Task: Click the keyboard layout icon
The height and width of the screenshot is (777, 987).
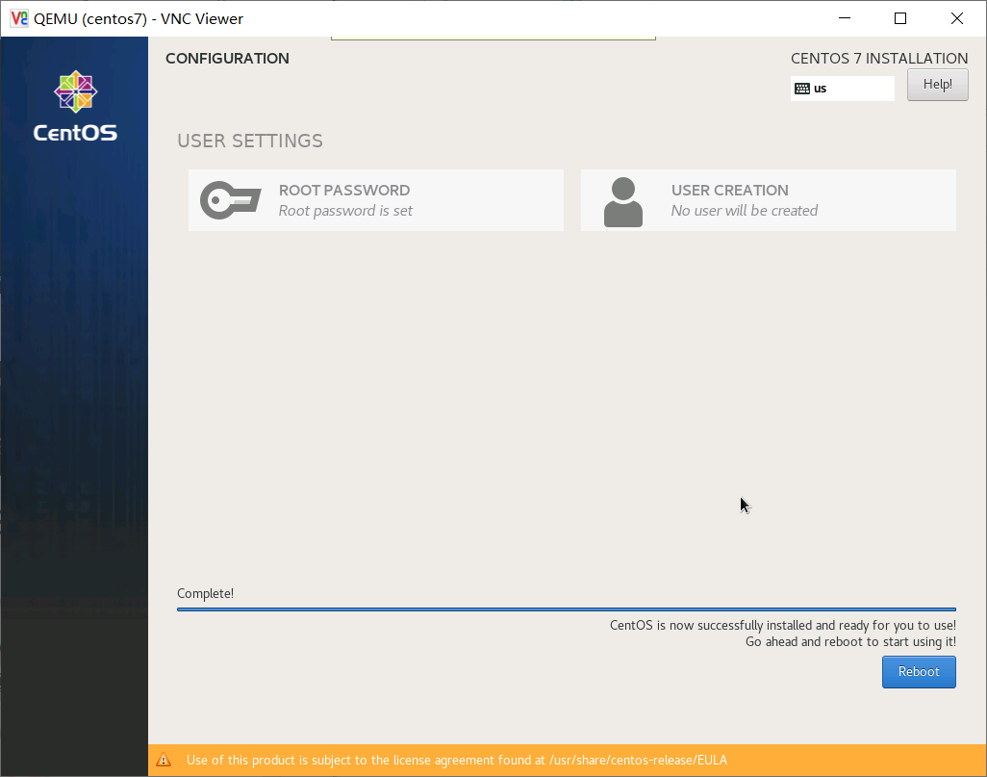Action: click(x=802, y=89)
